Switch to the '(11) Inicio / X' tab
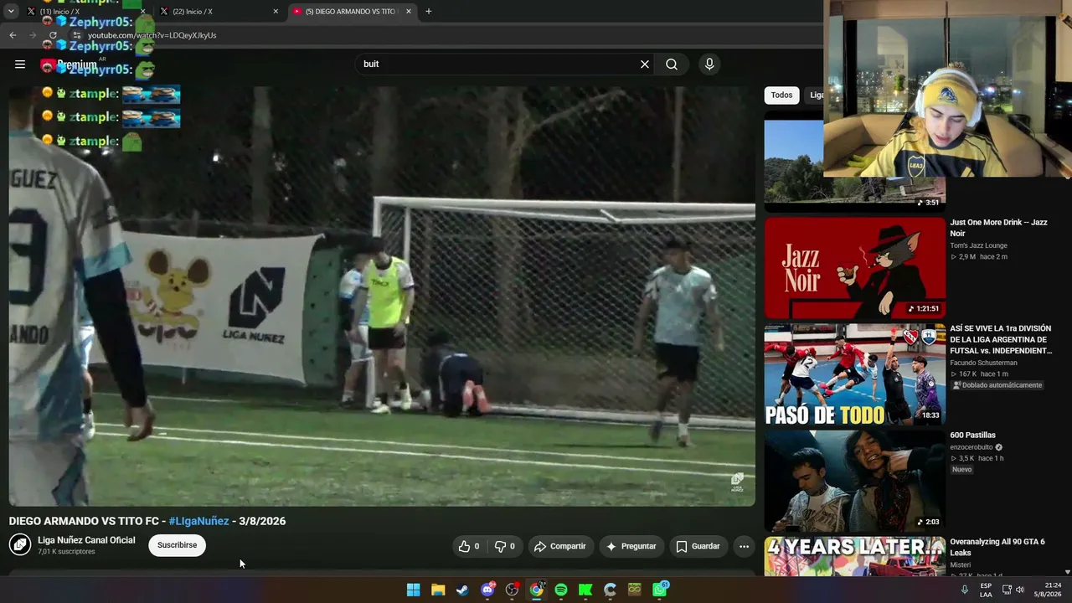This screenshot has height=603, width=1072. (x=84, y=12)
